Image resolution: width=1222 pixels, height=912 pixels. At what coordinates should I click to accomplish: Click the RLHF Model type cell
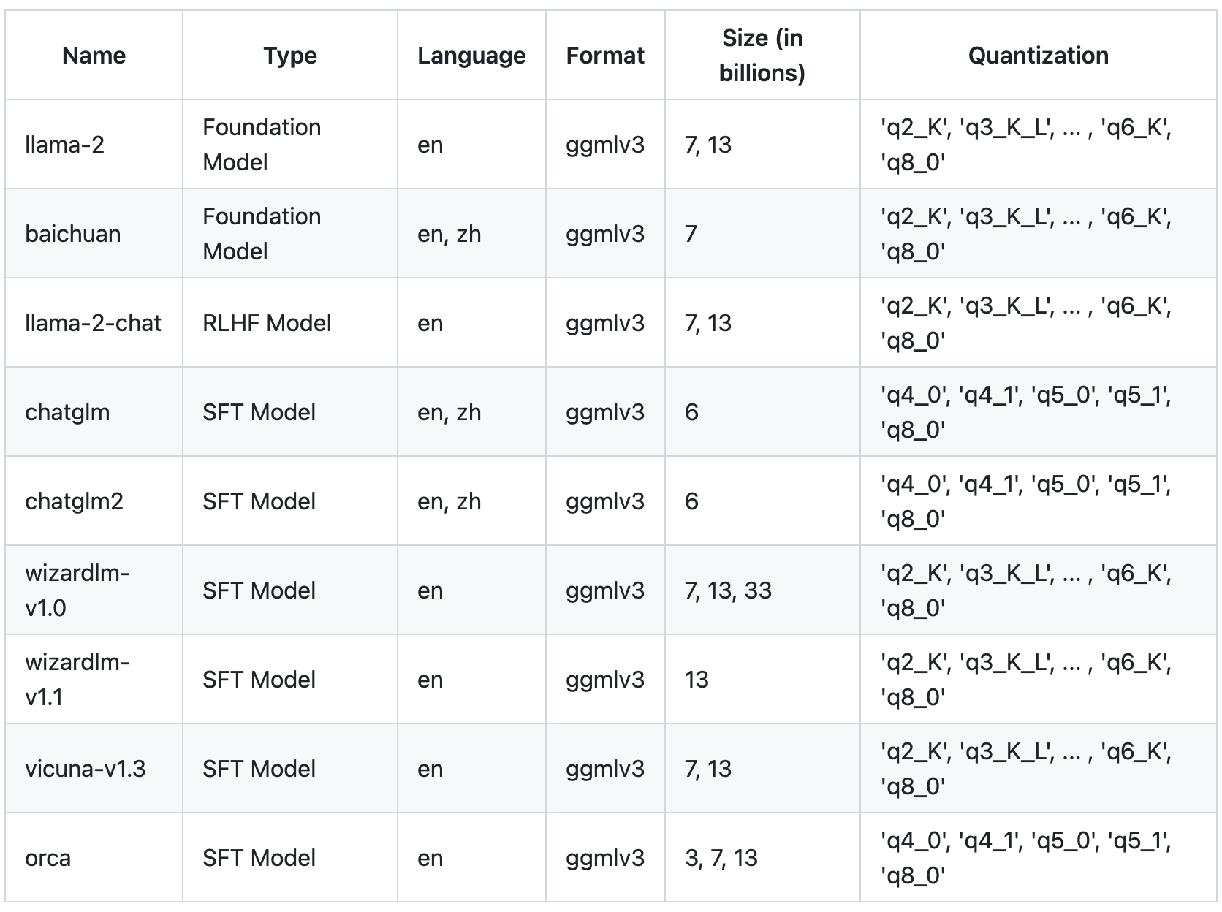(x=267, y=323)
